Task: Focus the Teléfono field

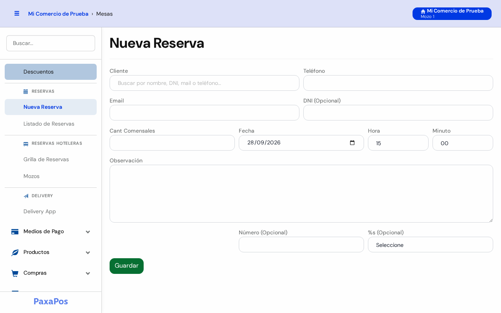Action: (398, 83)
